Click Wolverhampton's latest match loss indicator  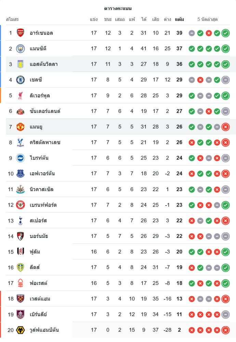point(225,330)
